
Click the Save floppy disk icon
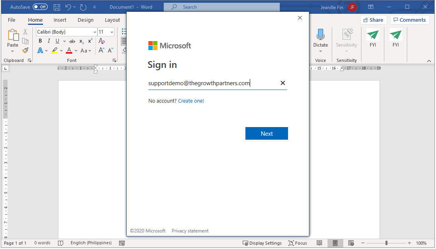tap(57, 7)
